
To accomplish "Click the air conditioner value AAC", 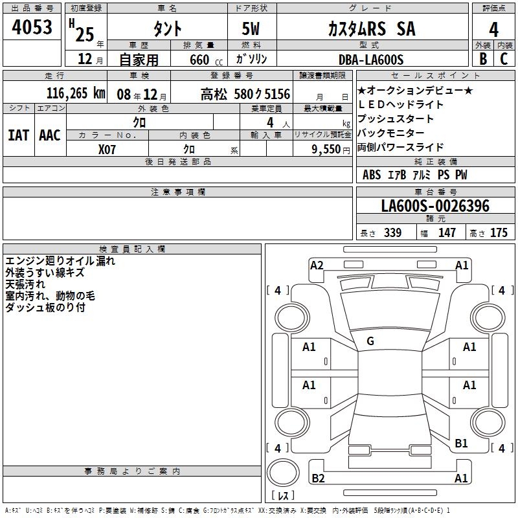I will coord(50,135).
